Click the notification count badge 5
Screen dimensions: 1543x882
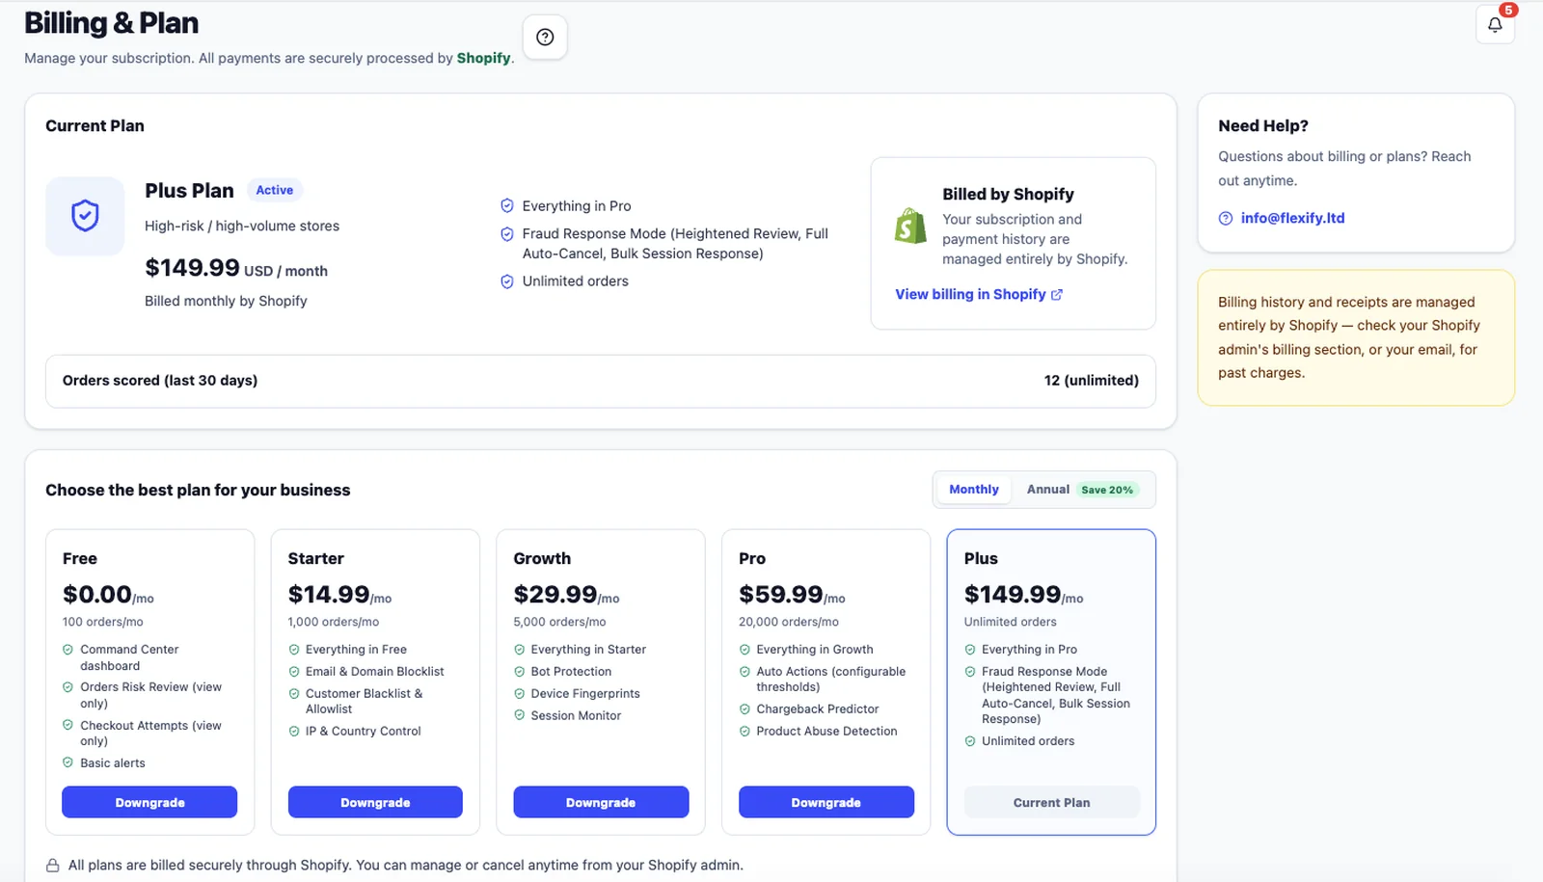click(x=1508, y=10)
